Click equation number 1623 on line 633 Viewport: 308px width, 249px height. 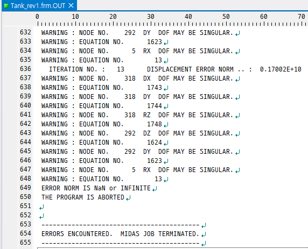point(155,42)
